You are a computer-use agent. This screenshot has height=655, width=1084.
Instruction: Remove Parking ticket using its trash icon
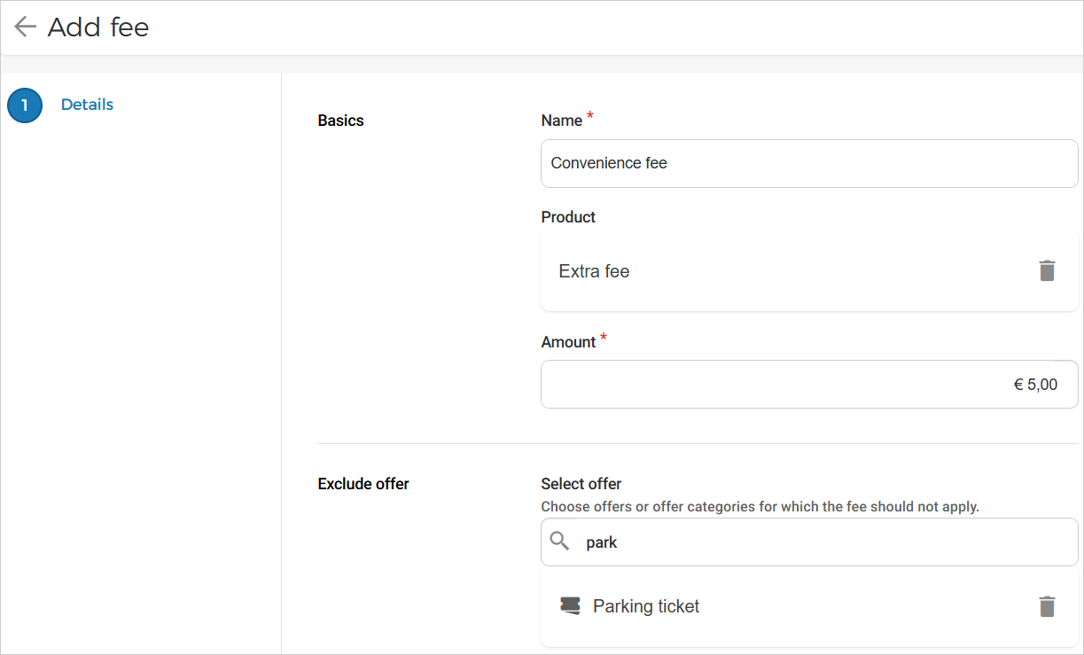(x=1047, y=606)
